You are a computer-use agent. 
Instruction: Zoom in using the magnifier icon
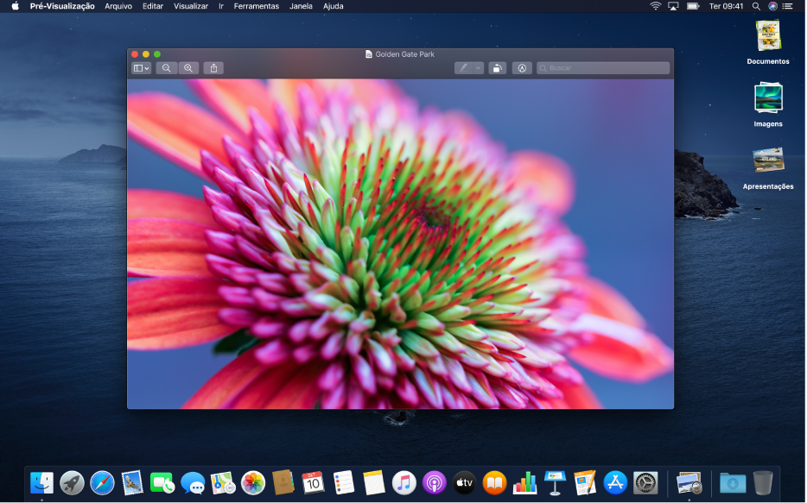point(188,67)
